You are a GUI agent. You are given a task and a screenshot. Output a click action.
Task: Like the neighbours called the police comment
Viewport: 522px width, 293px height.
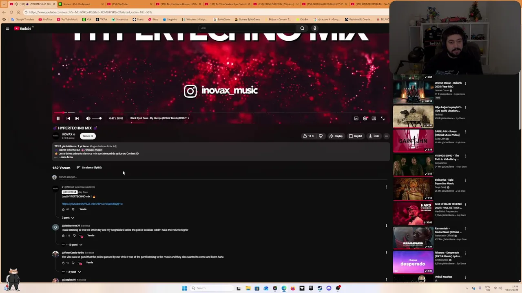[x=63, y=236]
